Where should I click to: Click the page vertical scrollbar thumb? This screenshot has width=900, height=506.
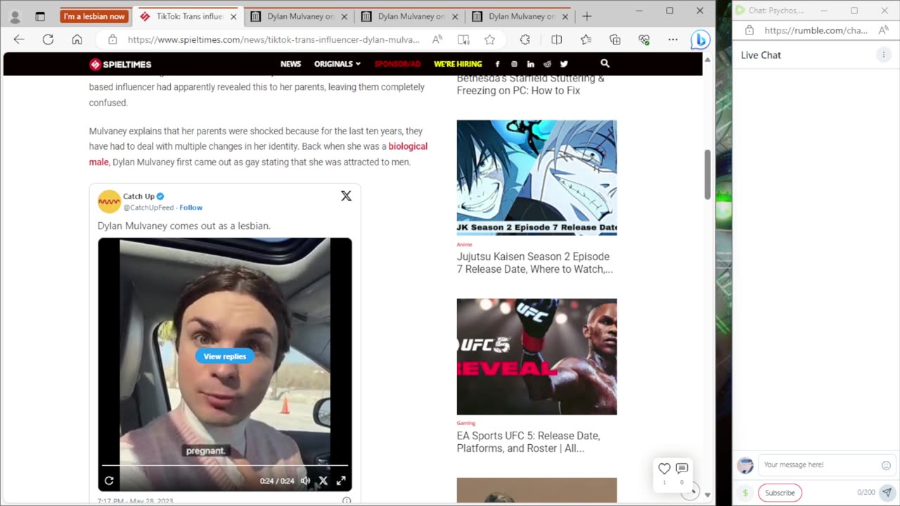point(707,174)
